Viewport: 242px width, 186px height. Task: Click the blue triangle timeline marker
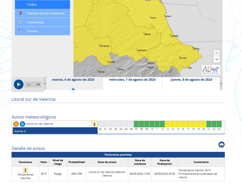click(73, 89)
